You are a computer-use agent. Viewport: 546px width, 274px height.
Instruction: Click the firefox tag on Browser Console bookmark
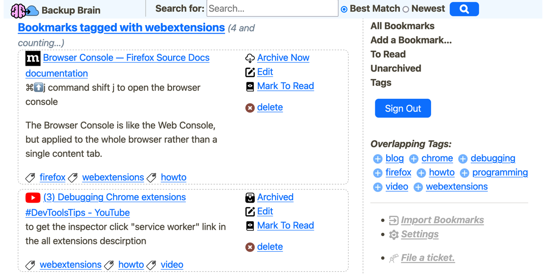point(52,178)
